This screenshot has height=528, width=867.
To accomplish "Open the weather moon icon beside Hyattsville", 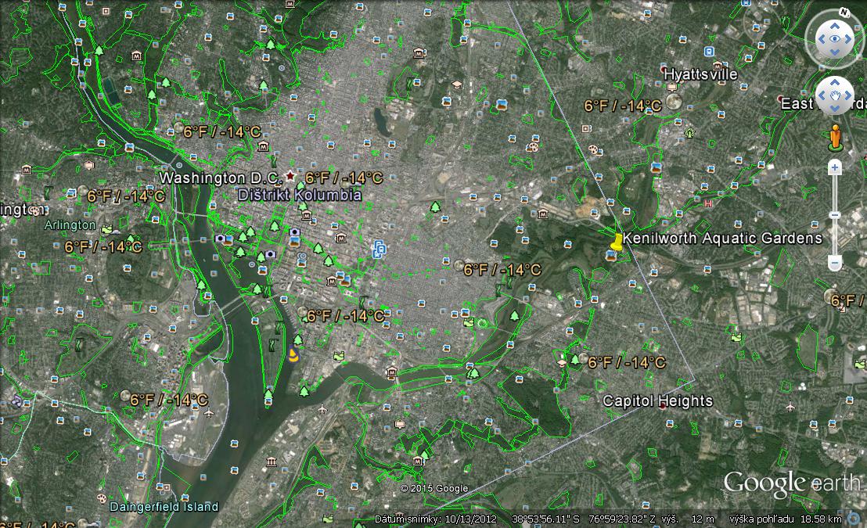I will pos(673,102).
